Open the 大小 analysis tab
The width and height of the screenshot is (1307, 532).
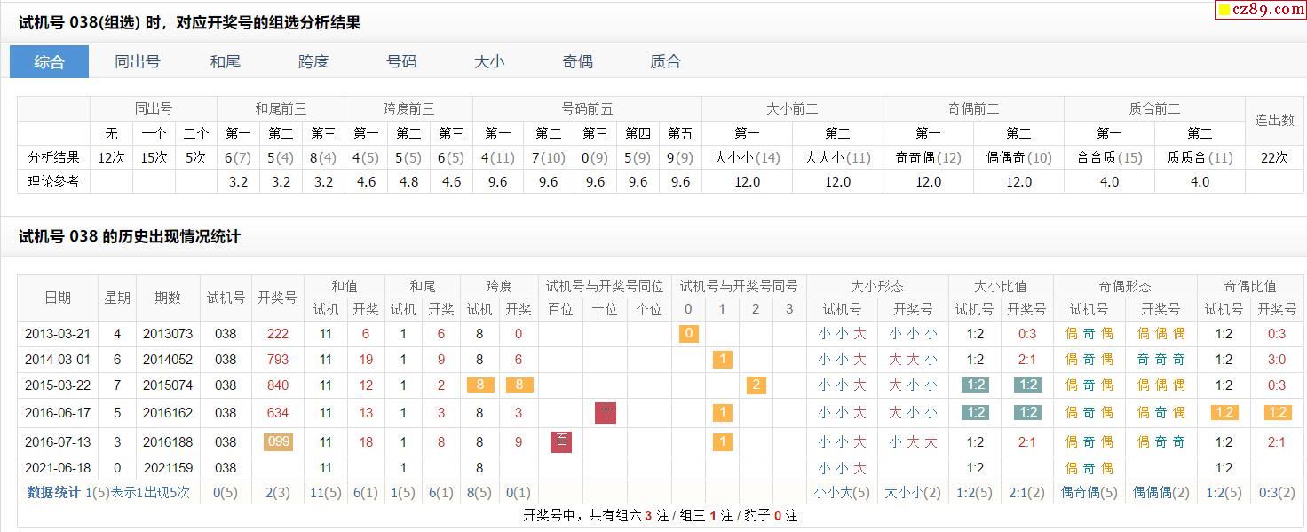pos(489,62)
